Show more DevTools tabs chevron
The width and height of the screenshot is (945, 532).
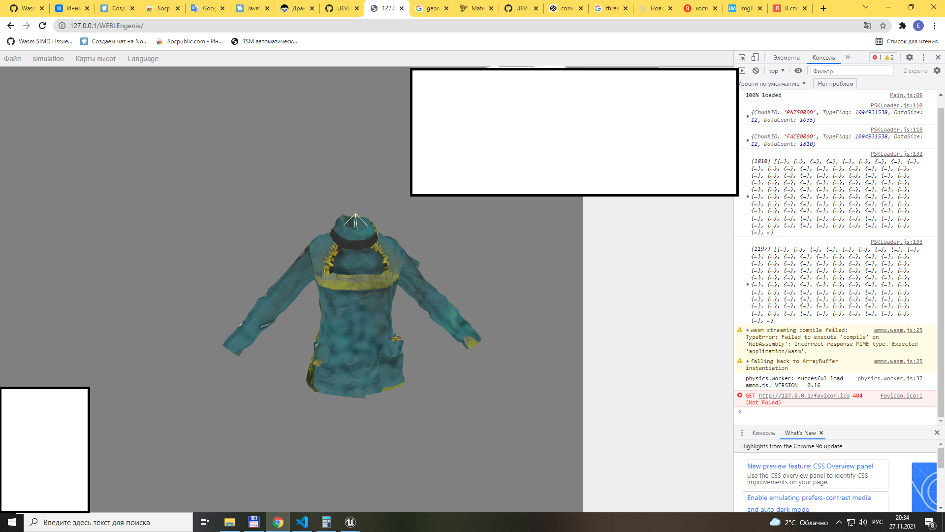coord(848,57)
